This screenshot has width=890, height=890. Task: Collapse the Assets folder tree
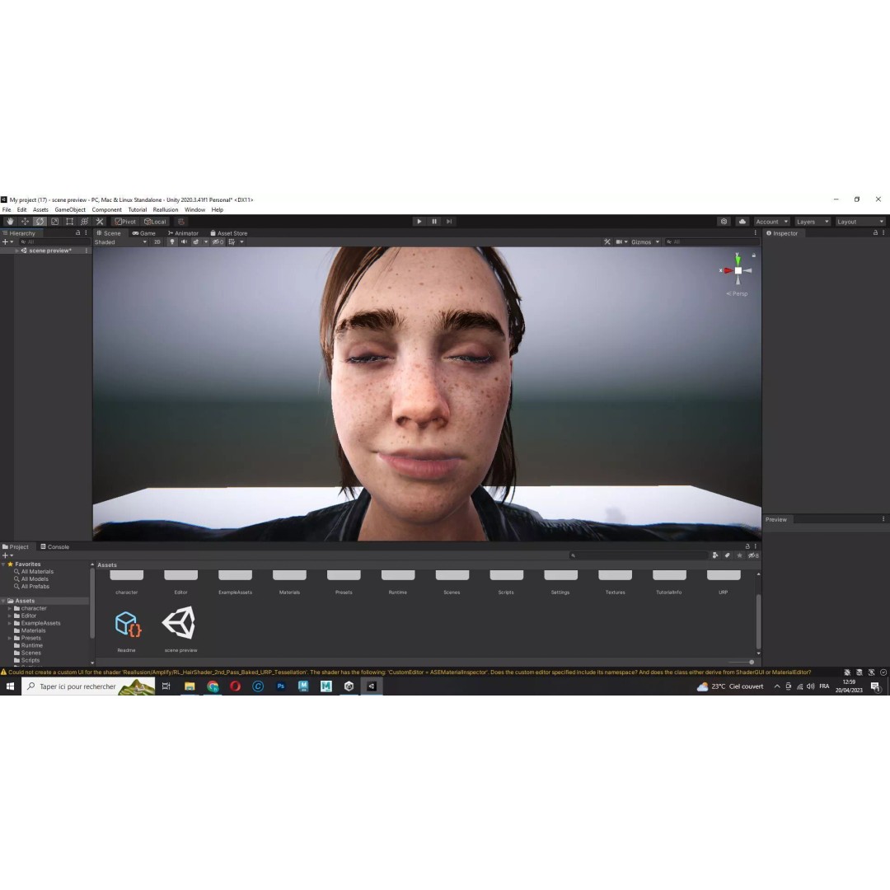click(x=3, y=601)
